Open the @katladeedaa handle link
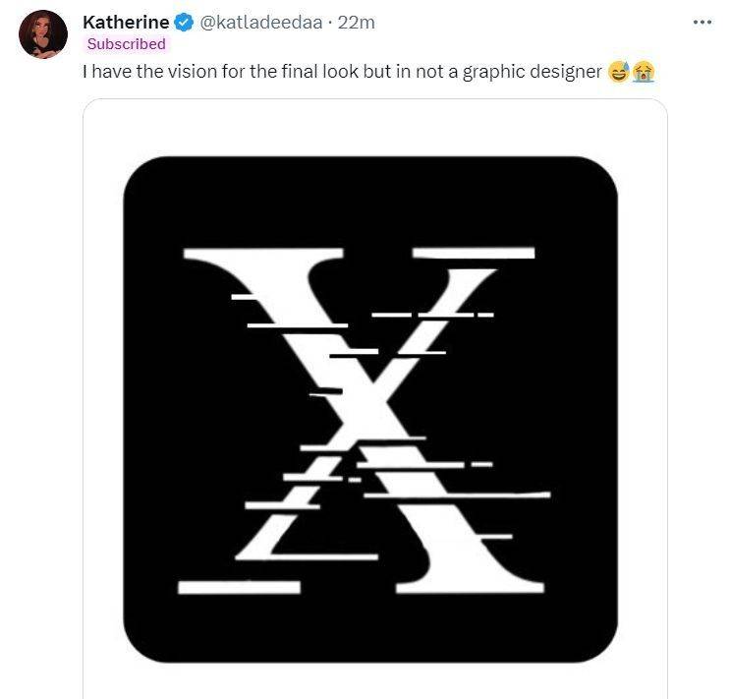Screen dimensions: 731x699 (259, 22)
